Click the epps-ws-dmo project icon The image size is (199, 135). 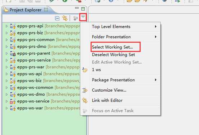point(13,95)
